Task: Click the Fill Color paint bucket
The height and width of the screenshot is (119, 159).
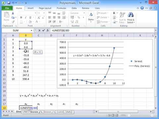Action: (30, 22)
